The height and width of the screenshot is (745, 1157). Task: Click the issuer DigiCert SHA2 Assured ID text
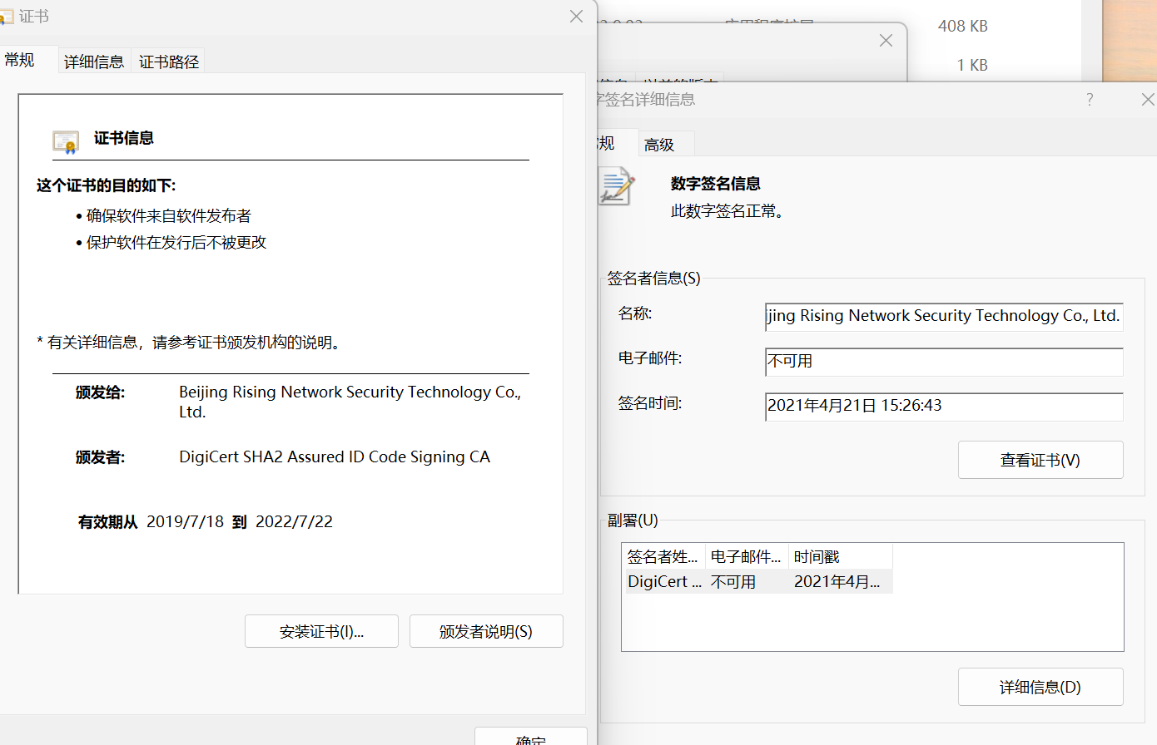(335, 457)
